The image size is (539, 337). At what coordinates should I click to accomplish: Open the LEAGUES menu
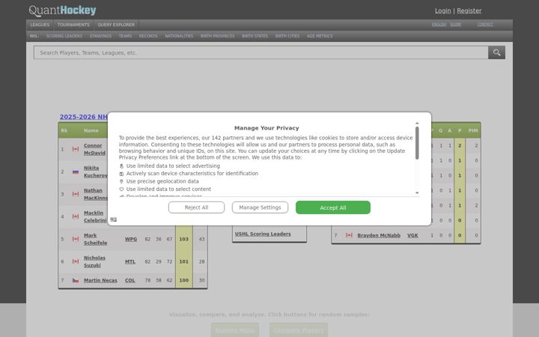point(40,25)
